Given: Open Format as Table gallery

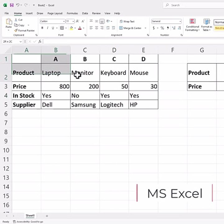Looking at the screenshot, I should point(207,25).
